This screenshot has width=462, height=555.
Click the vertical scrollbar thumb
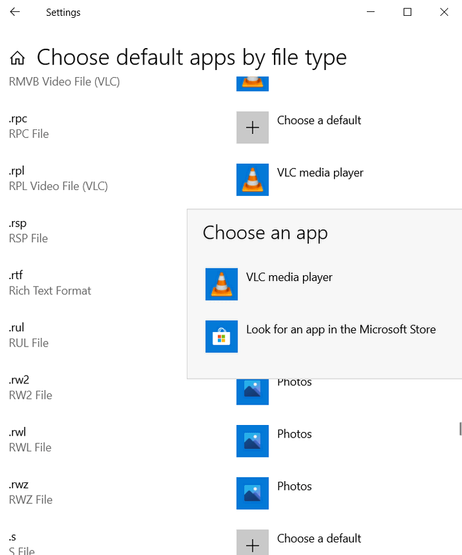pyautogui.click(x=460, y=429)
